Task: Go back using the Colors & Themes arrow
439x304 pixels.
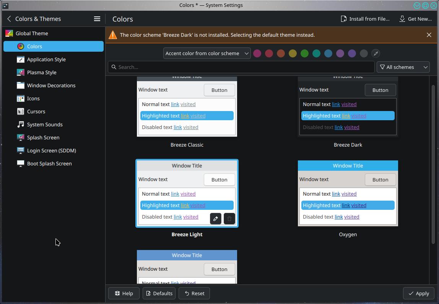Action: tap(9, 19)
